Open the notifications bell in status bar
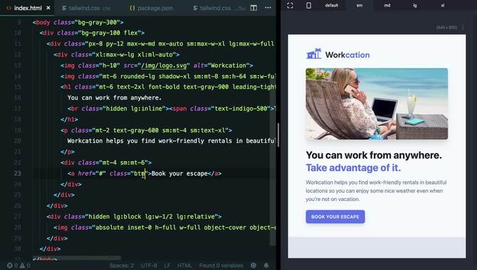The height and width of the screenshot is (270, 477). tap(266, 266)
